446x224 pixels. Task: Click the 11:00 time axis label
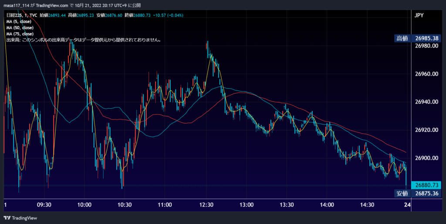point(165,205)
